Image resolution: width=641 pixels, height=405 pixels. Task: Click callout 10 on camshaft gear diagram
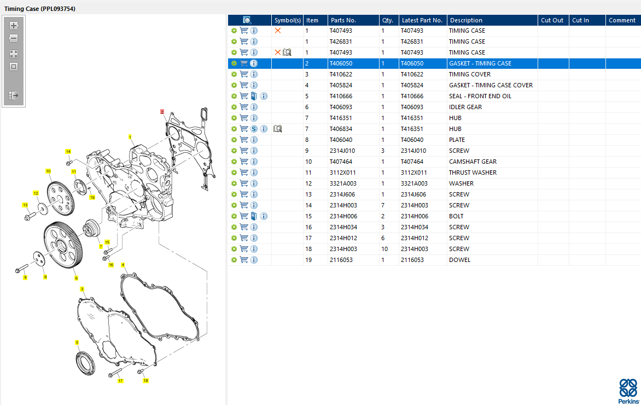coord(48,171)
